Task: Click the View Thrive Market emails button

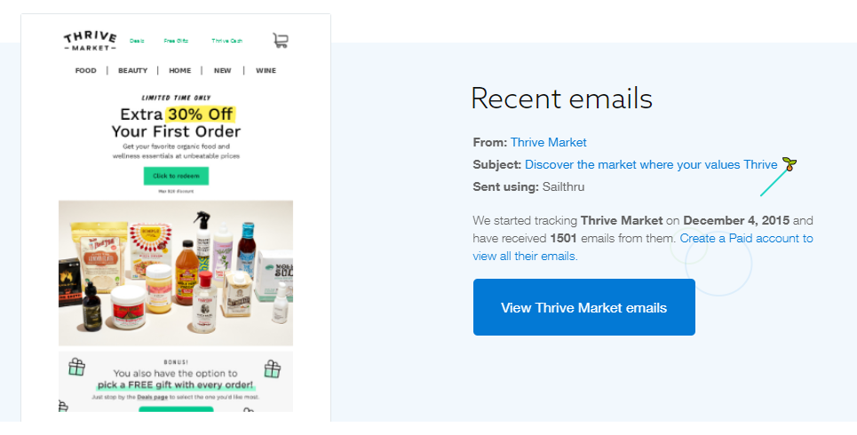Action: tap(583, 307)
